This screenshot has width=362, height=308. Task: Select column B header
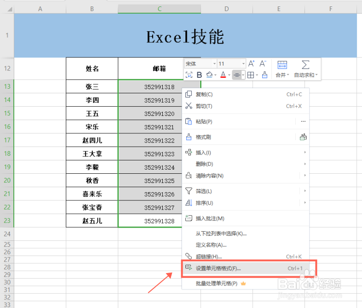click(x=92, y=9)
